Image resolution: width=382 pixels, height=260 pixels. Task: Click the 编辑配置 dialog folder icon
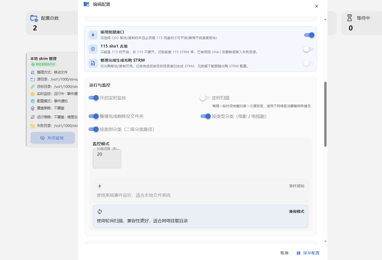pos(87,4)
